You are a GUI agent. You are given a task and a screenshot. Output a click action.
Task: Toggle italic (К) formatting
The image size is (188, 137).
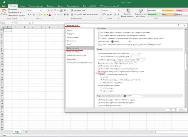(31, 14)
